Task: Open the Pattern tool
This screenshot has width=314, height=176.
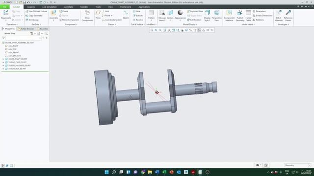Action: [x=152, y=15]
